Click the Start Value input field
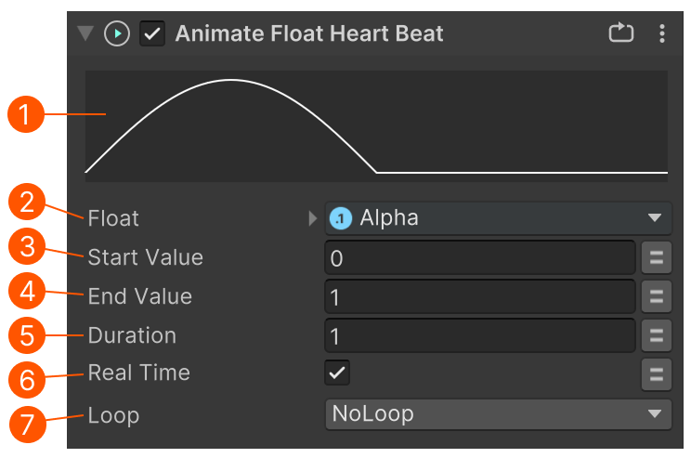The width and height of the screenshot is (691, 458). 480,258
